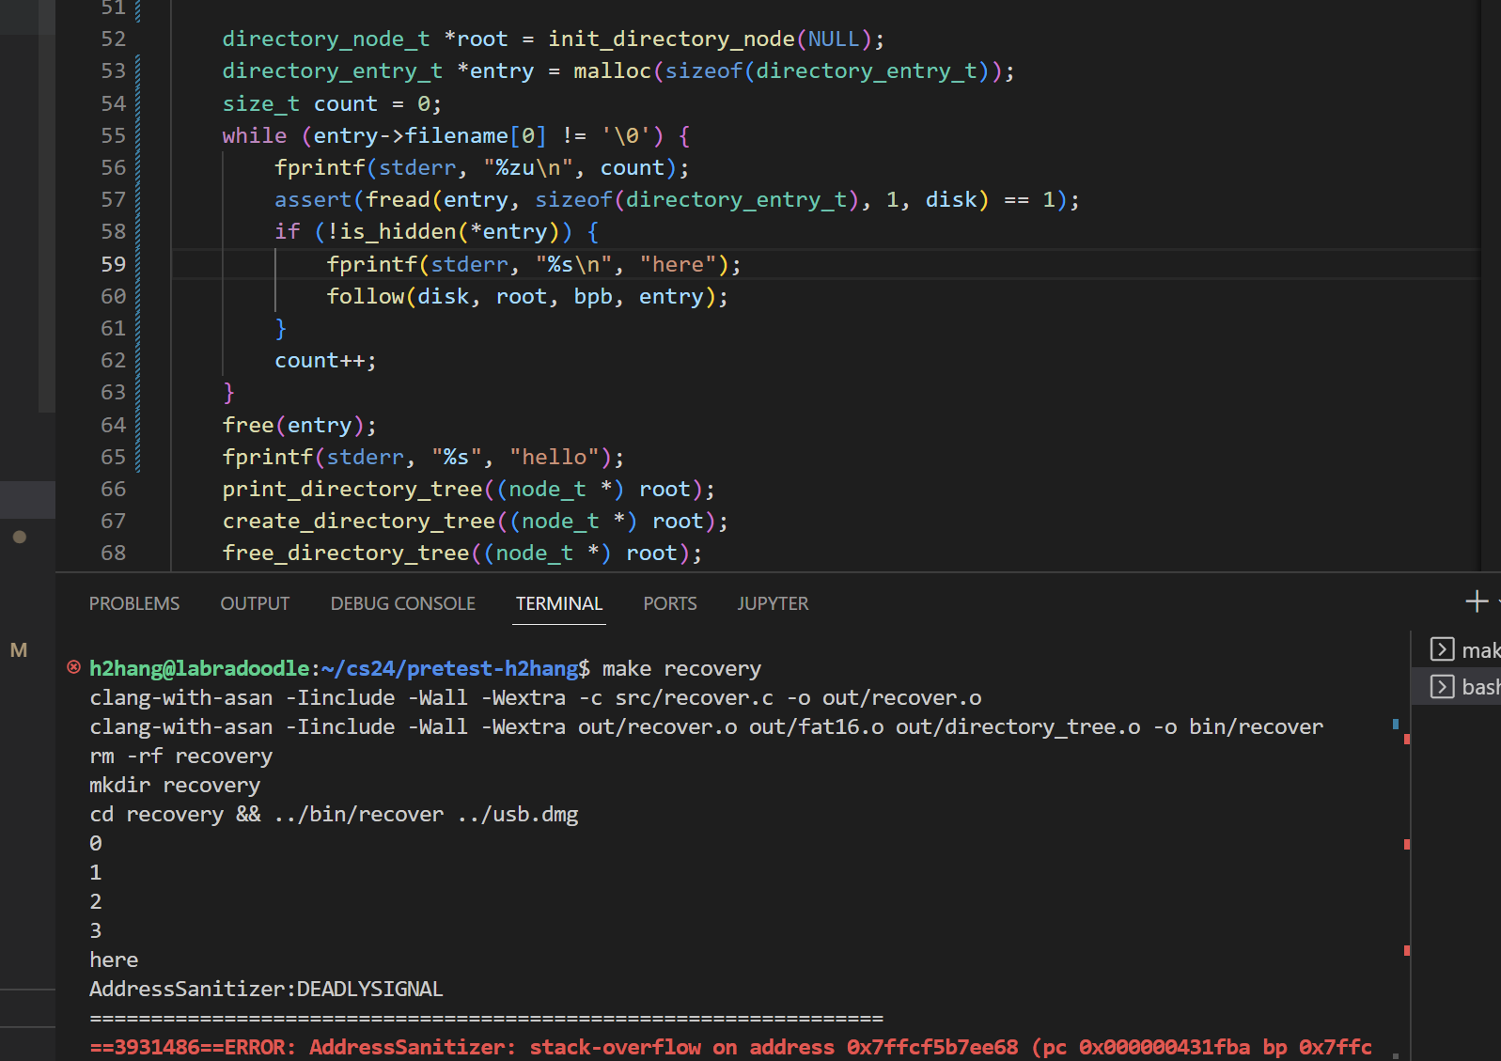Click git change indicator beside line 57
Image resolution: width=1501 pixels, height=1061 pixels.
pyautogui.click(x=138, y=199)
